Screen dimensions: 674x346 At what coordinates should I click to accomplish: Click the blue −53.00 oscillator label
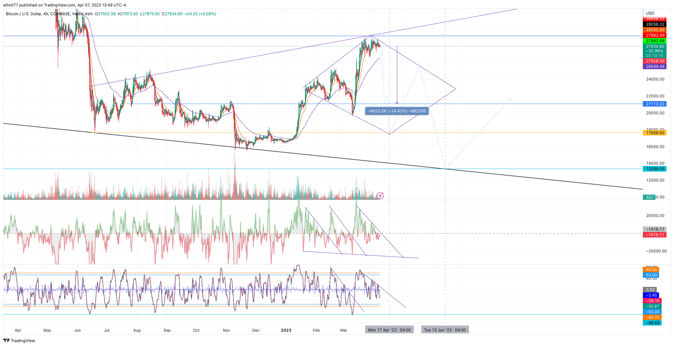pyautogui.click(x=652, y=312)
